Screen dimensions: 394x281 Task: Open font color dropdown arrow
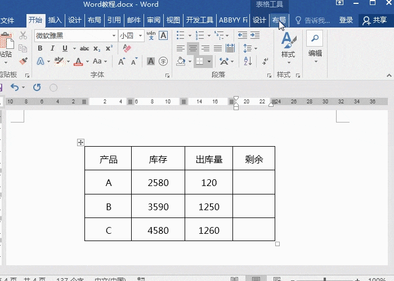(x=87, y=61)
